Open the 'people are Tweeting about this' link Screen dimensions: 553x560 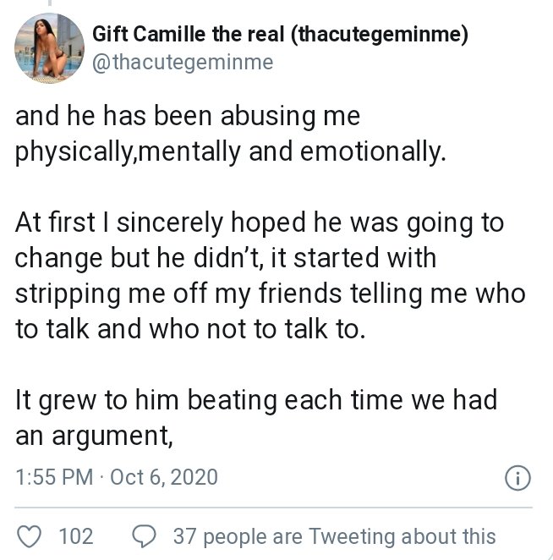(350, 536)
